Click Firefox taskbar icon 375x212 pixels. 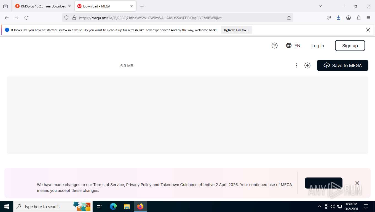140,206
